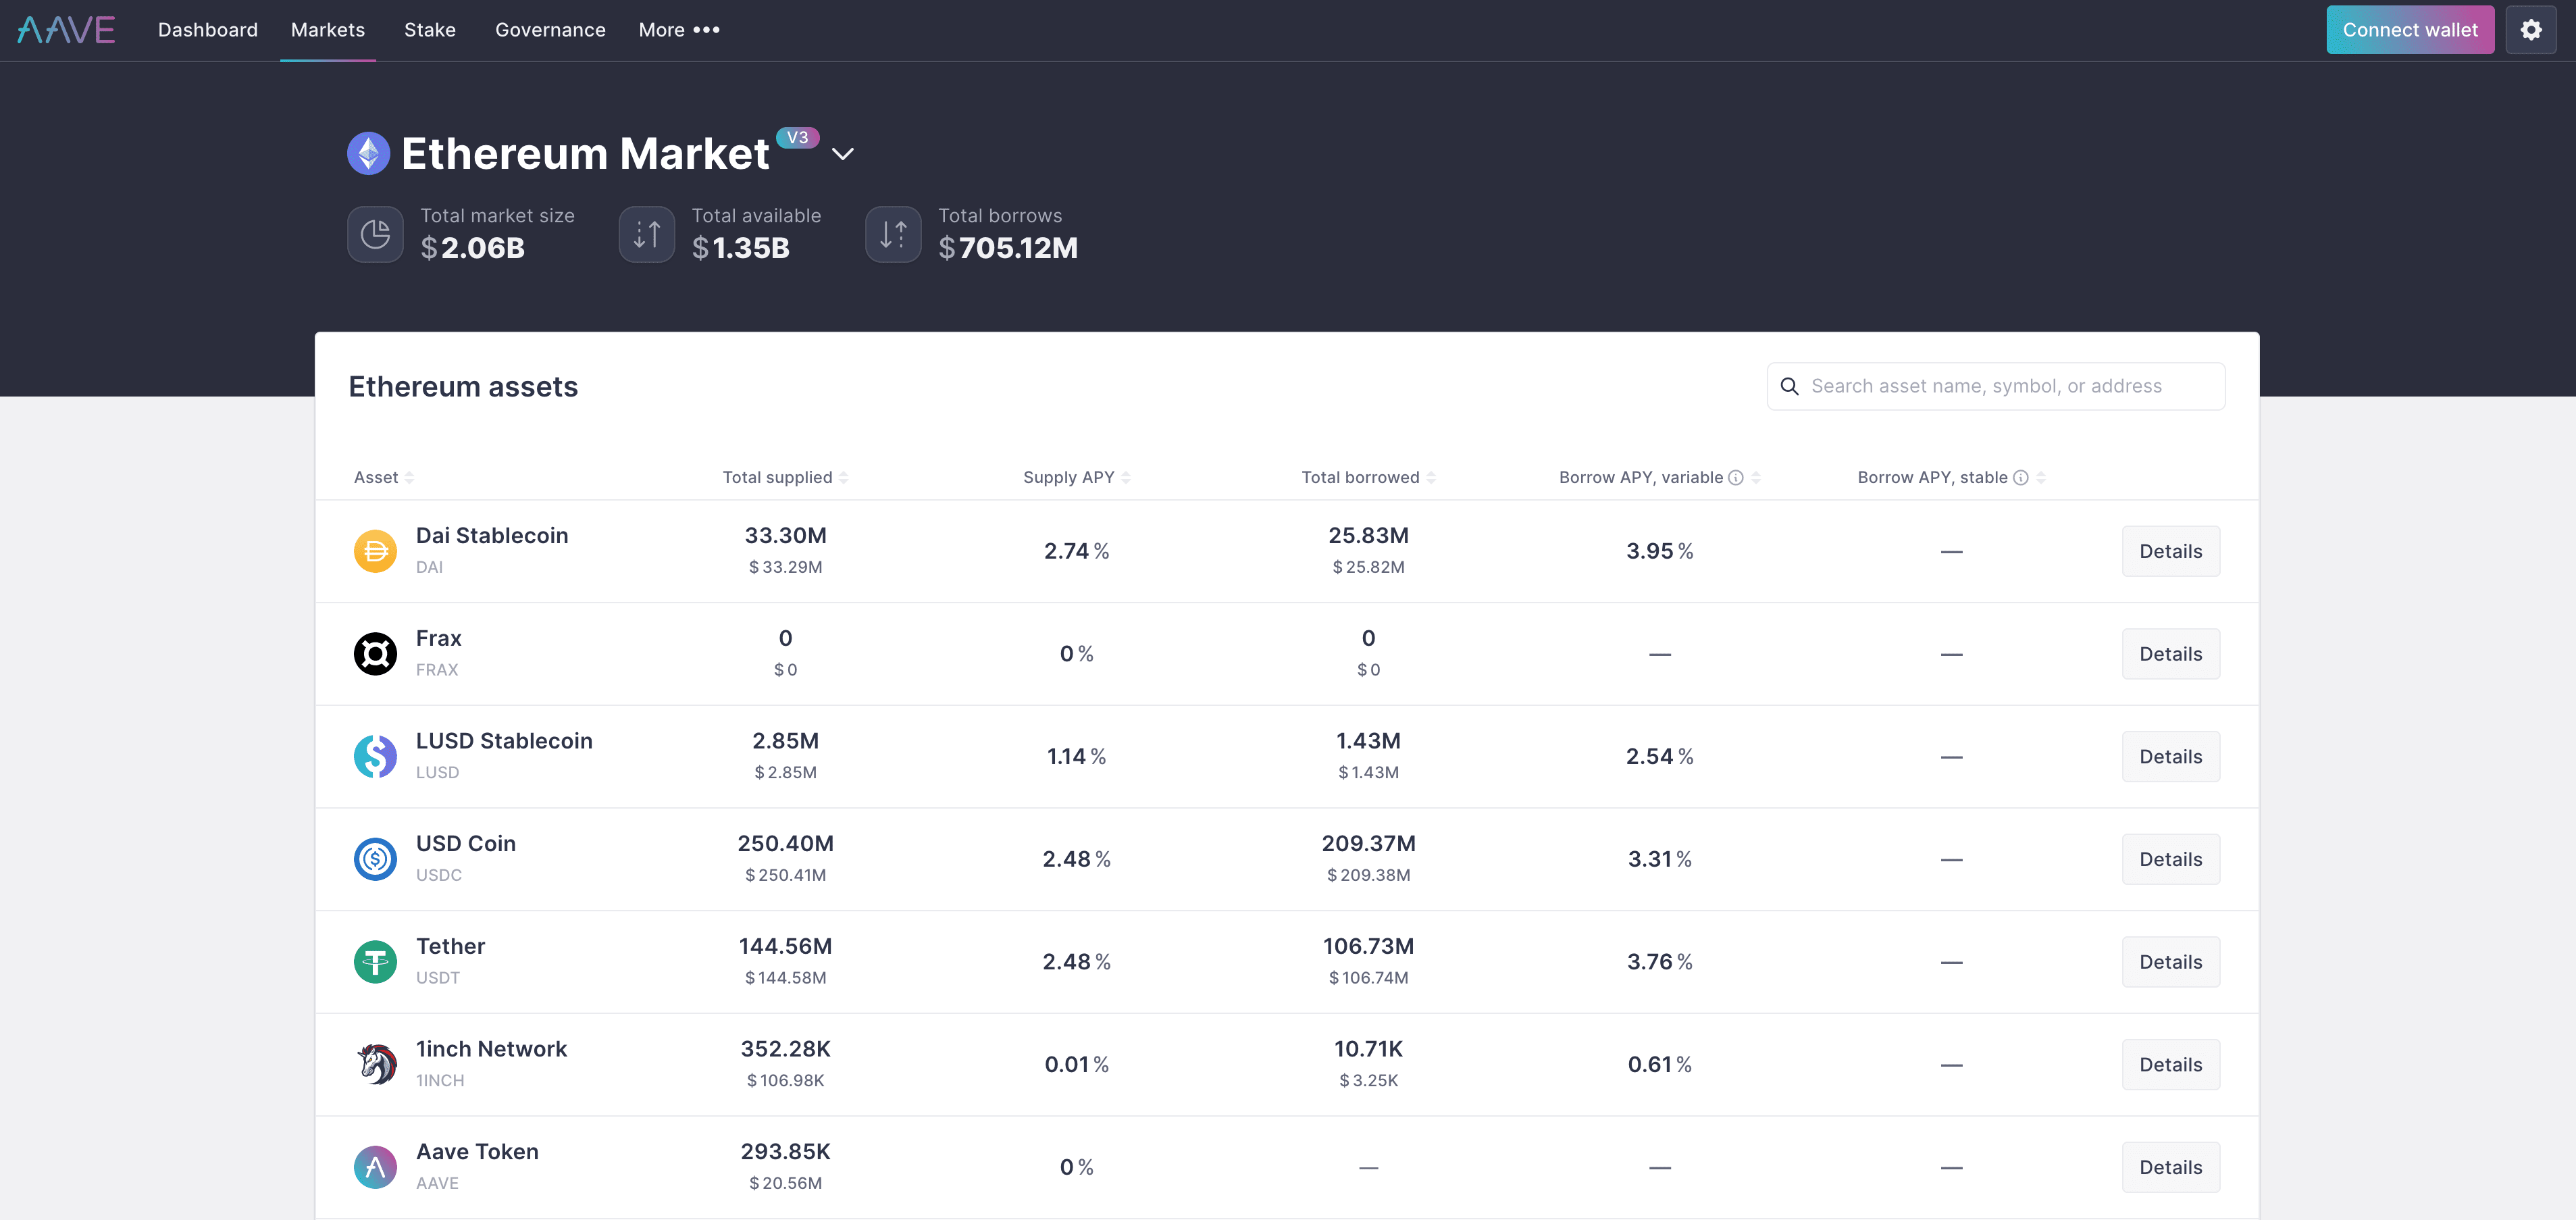The height and width of the screenshot is (1220, 2576).
Task: Navigate to Governance
Action: tap(550, 29)
